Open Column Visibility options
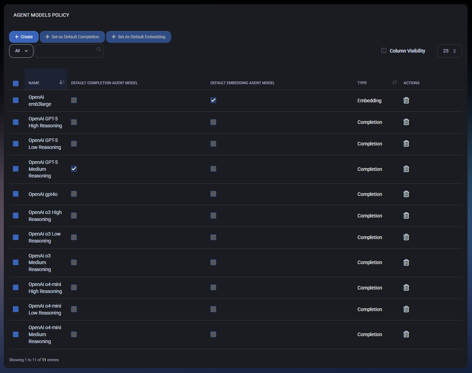This screenshot has width=472, height=373. [403, 51]
